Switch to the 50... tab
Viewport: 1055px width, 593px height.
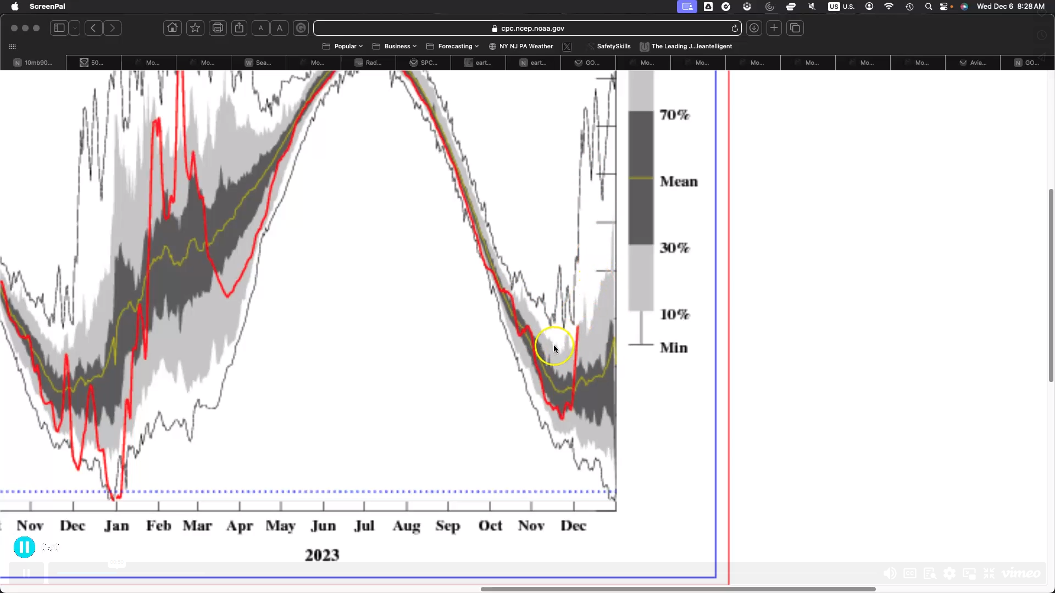93,63
